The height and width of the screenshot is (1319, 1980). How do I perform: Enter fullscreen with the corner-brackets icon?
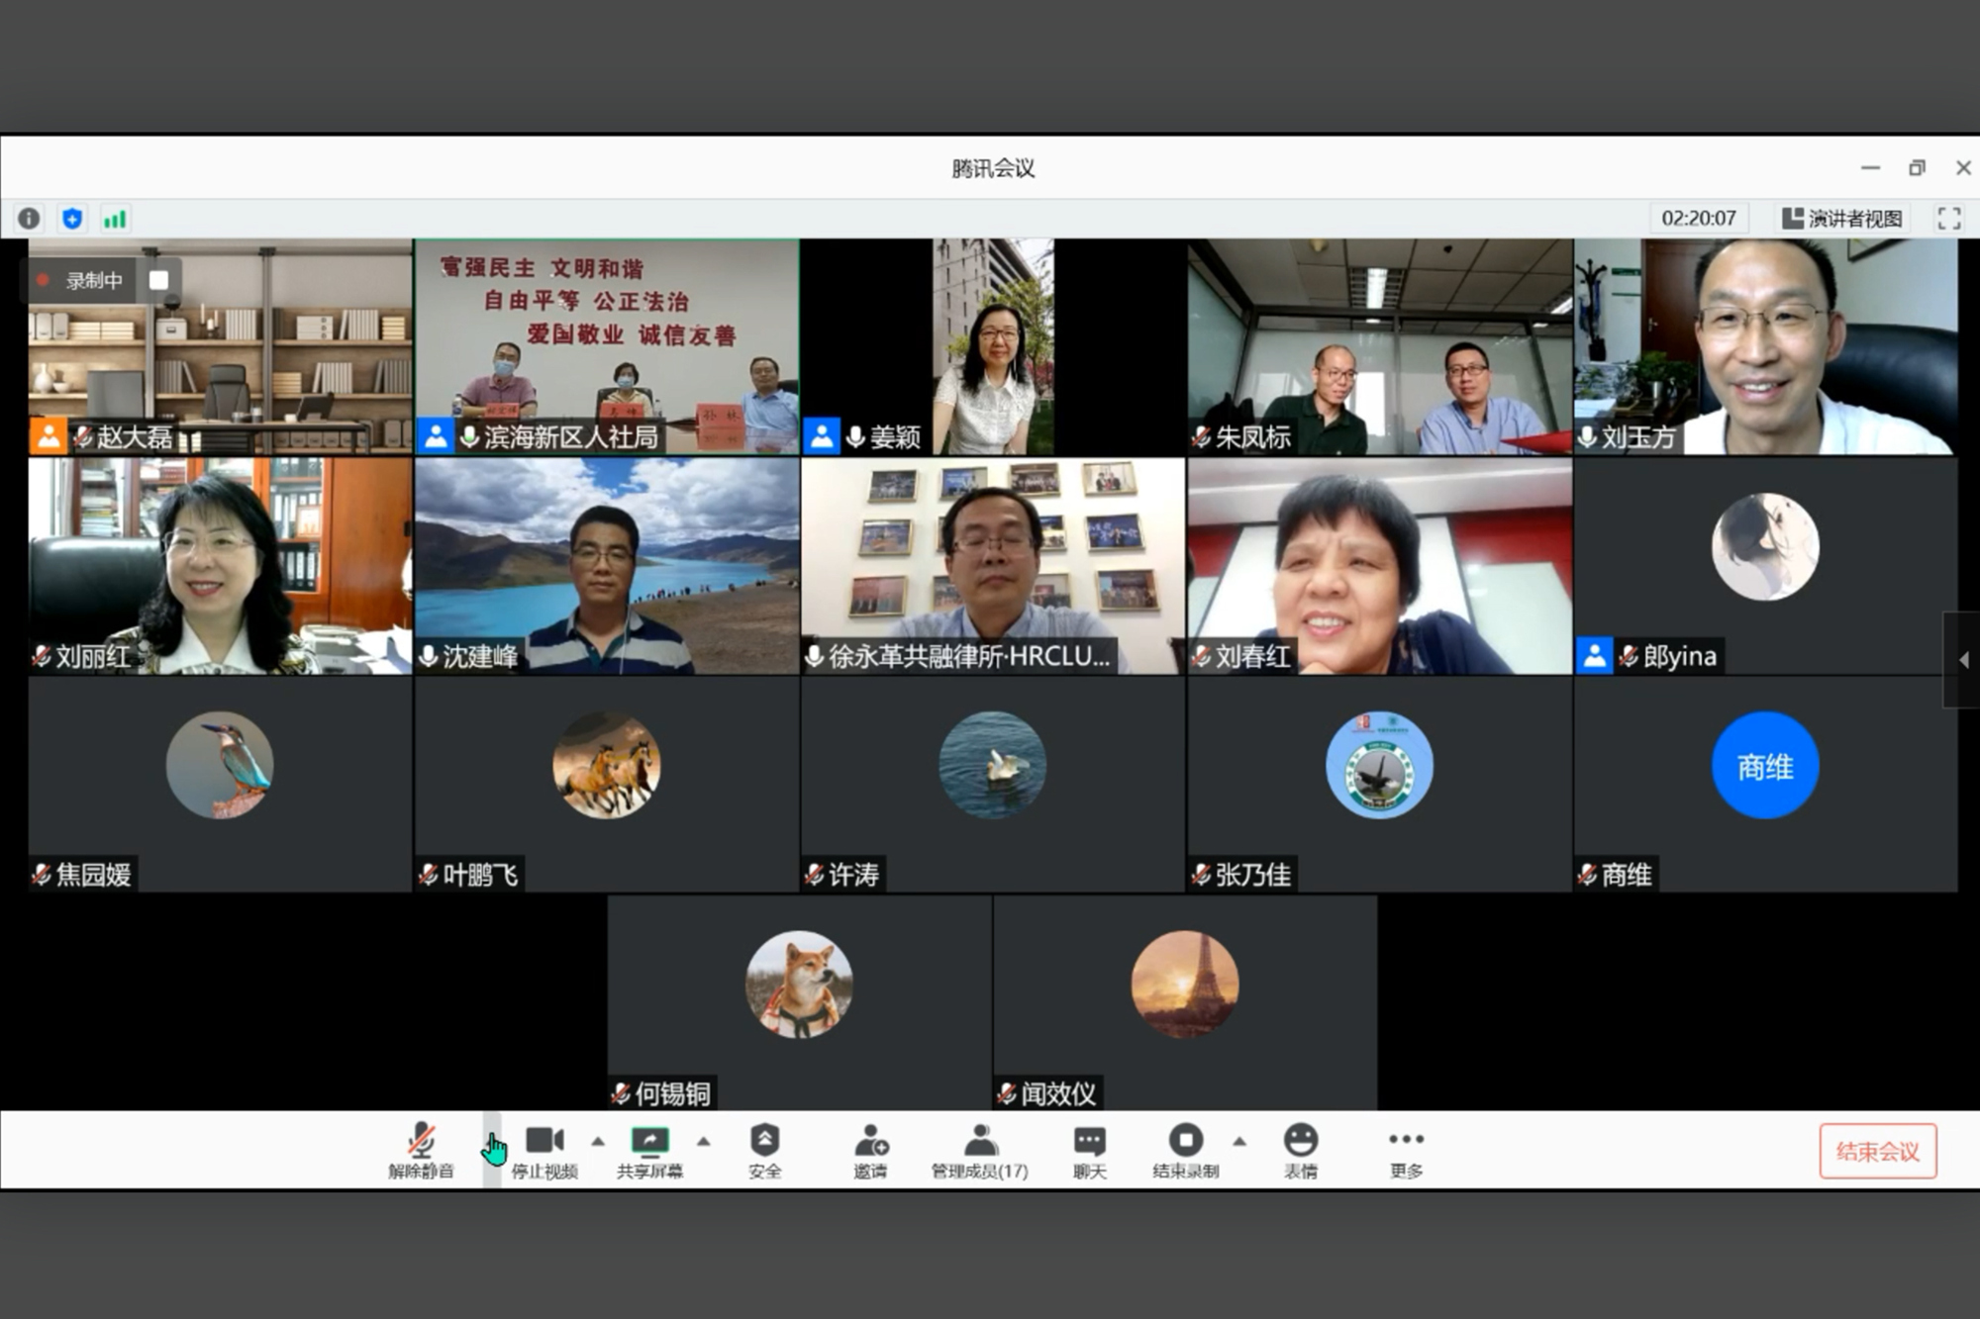click(1948, 219)
